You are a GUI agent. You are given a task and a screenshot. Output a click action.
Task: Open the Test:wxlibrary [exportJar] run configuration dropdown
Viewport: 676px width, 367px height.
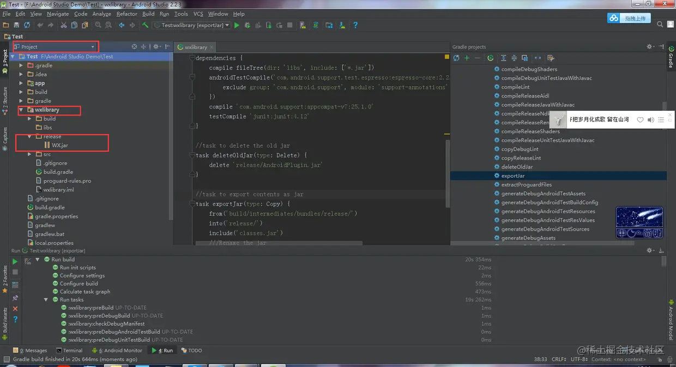coord(191,25)
